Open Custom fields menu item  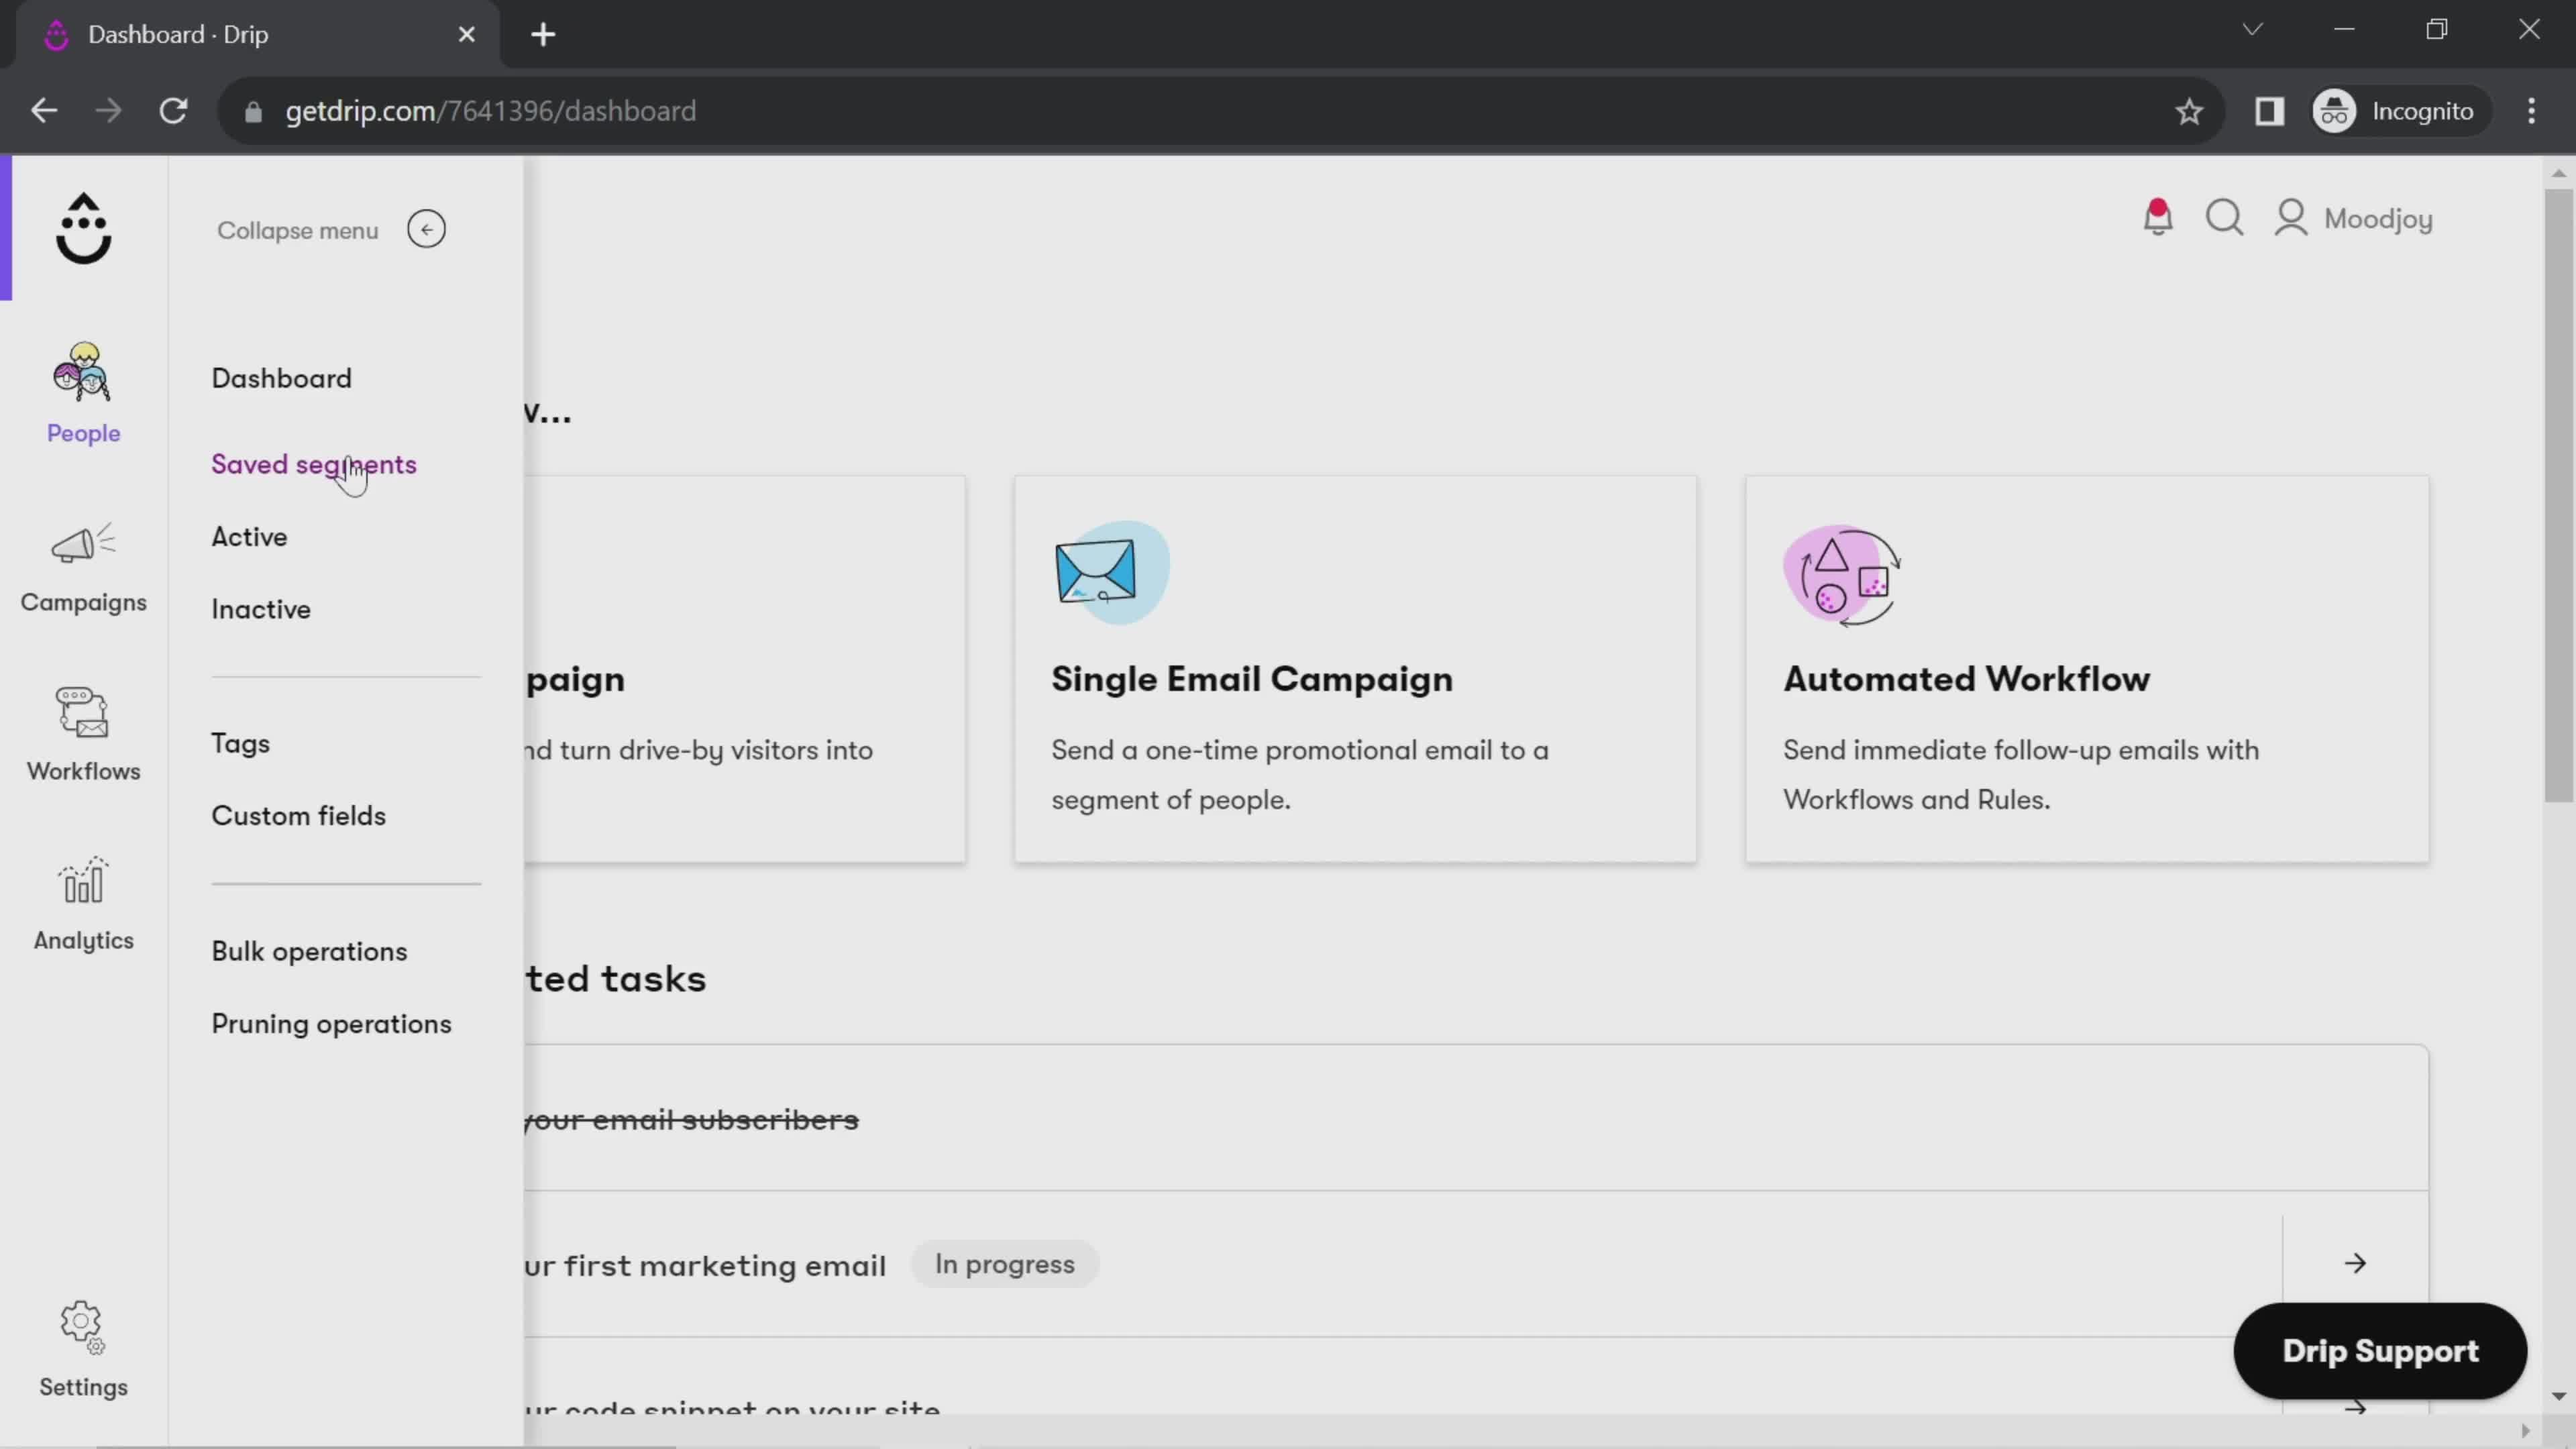click(x=299, y=816)
